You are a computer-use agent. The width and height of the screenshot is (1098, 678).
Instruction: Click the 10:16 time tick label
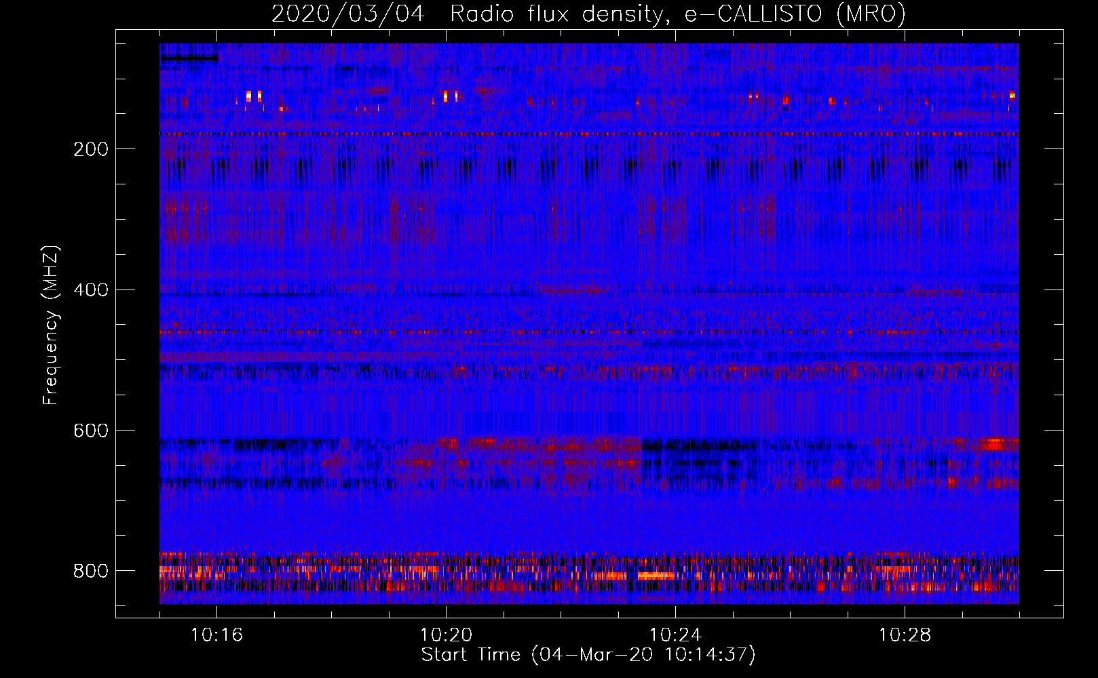(x=216, y=635)
